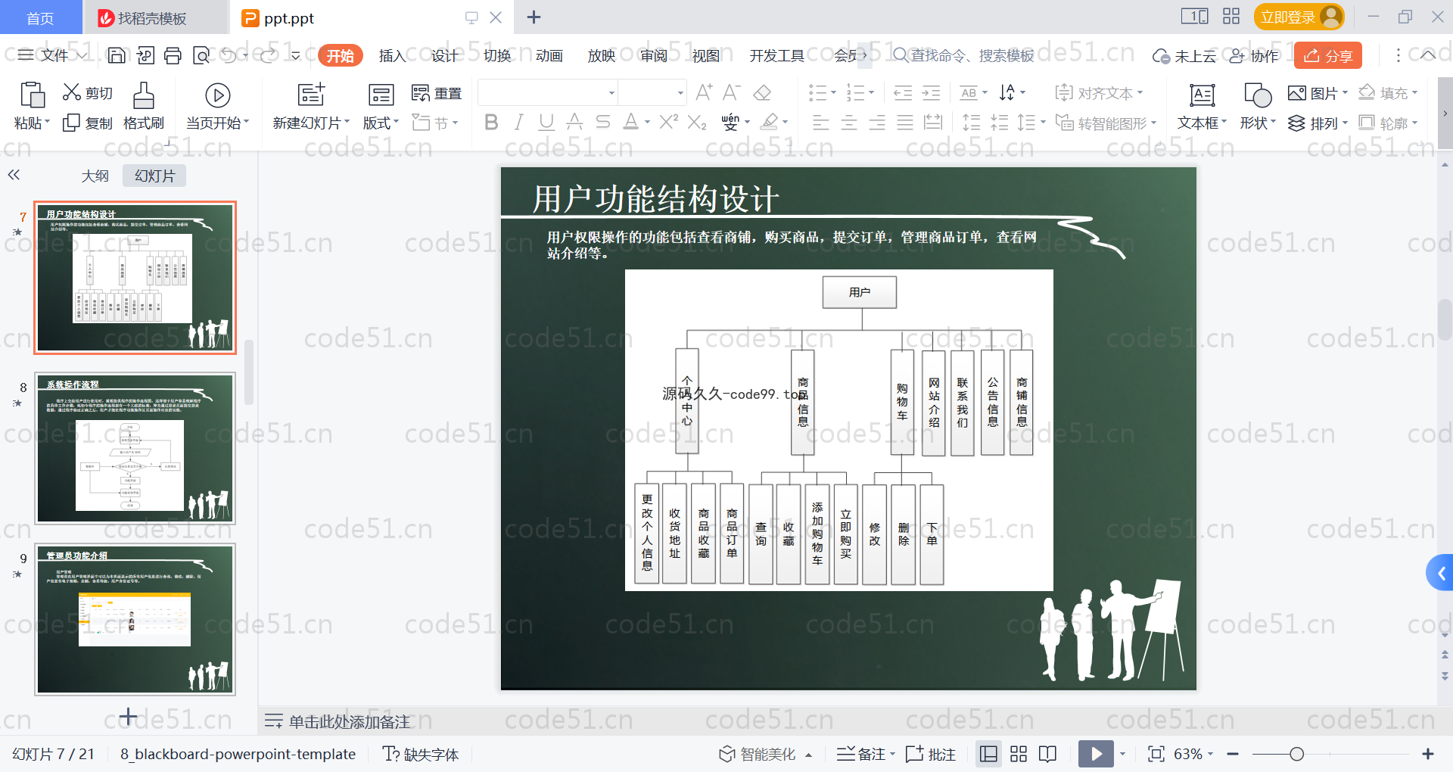Click the Paste clipboard icon

coord(32,95)
